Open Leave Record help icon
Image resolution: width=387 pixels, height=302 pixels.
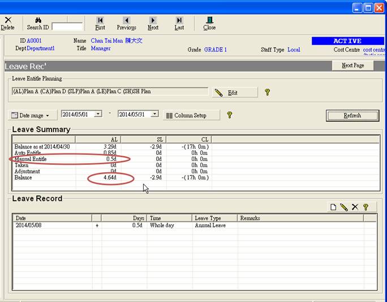point(365,207)
